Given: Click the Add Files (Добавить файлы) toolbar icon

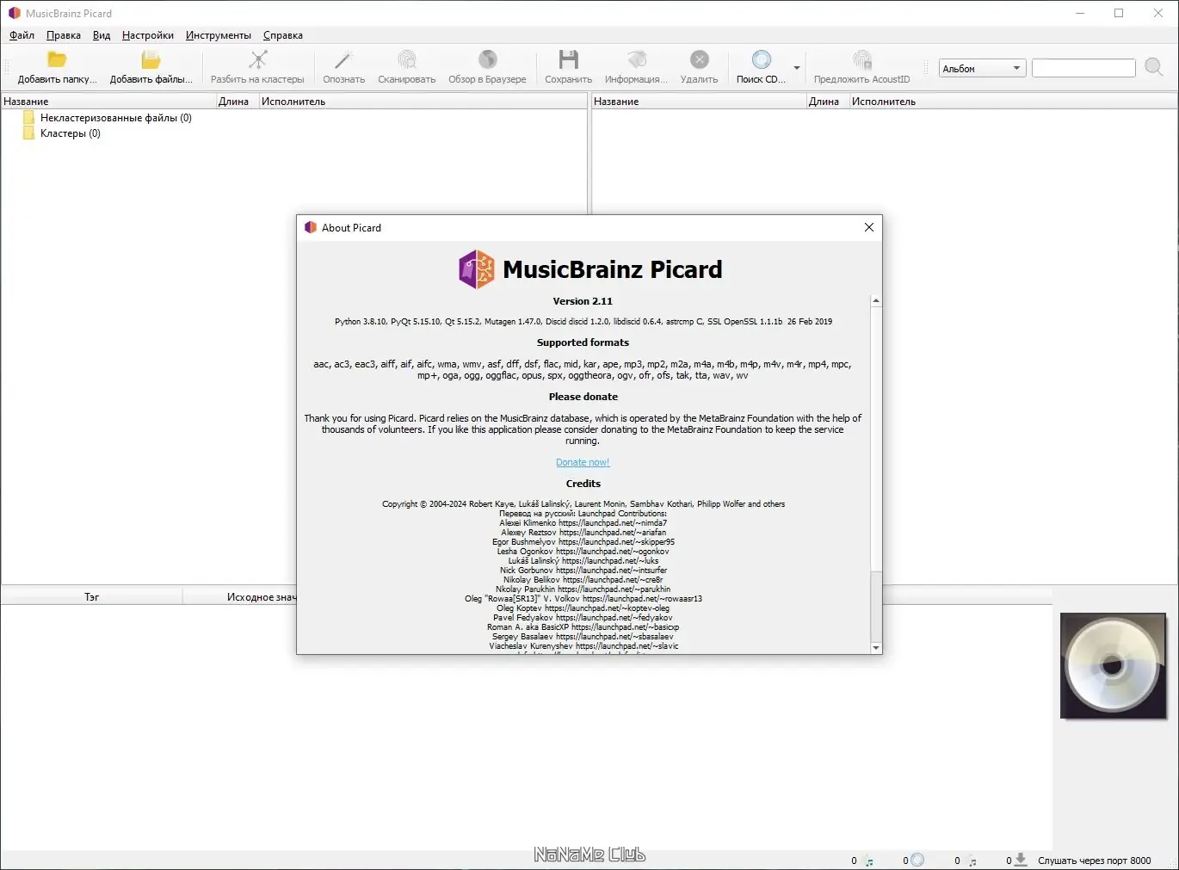Looking at the screenshot, I should pos(151,59).
